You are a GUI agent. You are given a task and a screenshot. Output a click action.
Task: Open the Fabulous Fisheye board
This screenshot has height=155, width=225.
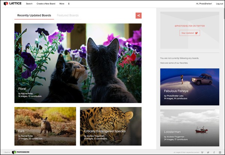[x=189, y=87]
